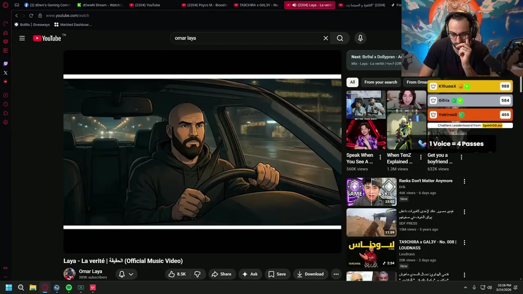Open the extensions cube icon in sidebar
Viewport: 523px width, 294px height.
point(5,113)
